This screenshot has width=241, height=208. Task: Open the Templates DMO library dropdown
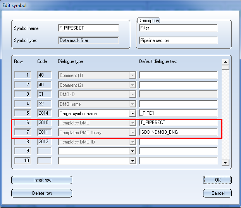point(133,133)
